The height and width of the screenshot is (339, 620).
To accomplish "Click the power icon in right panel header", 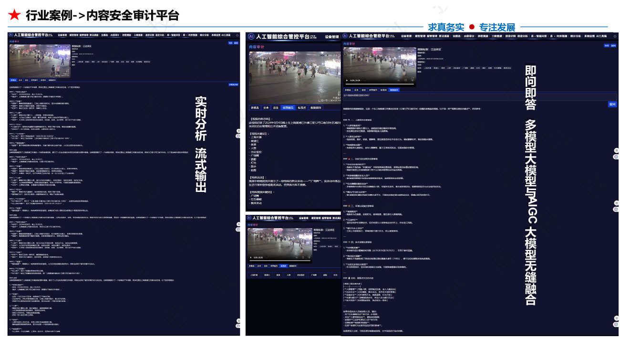I will [x=616, y=36].
